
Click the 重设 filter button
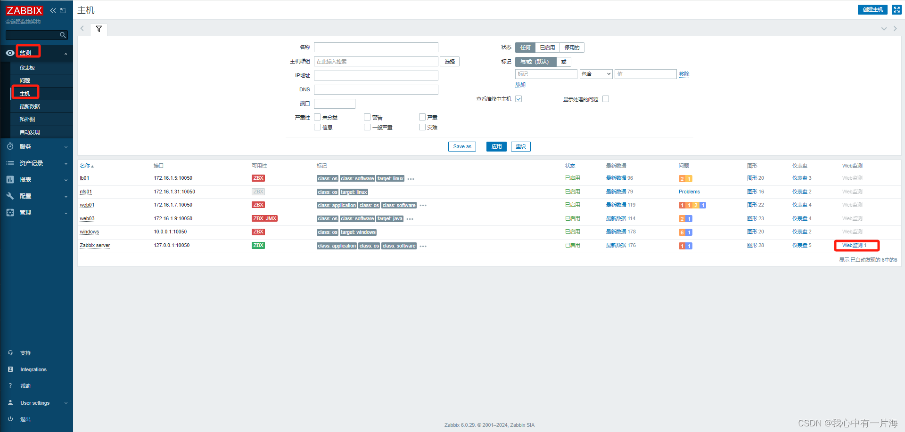[520, 146]
